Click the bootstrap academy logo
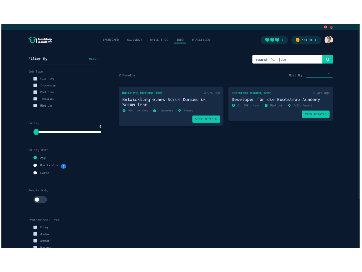This screenshot has width=362, height=272. [40, 40]
